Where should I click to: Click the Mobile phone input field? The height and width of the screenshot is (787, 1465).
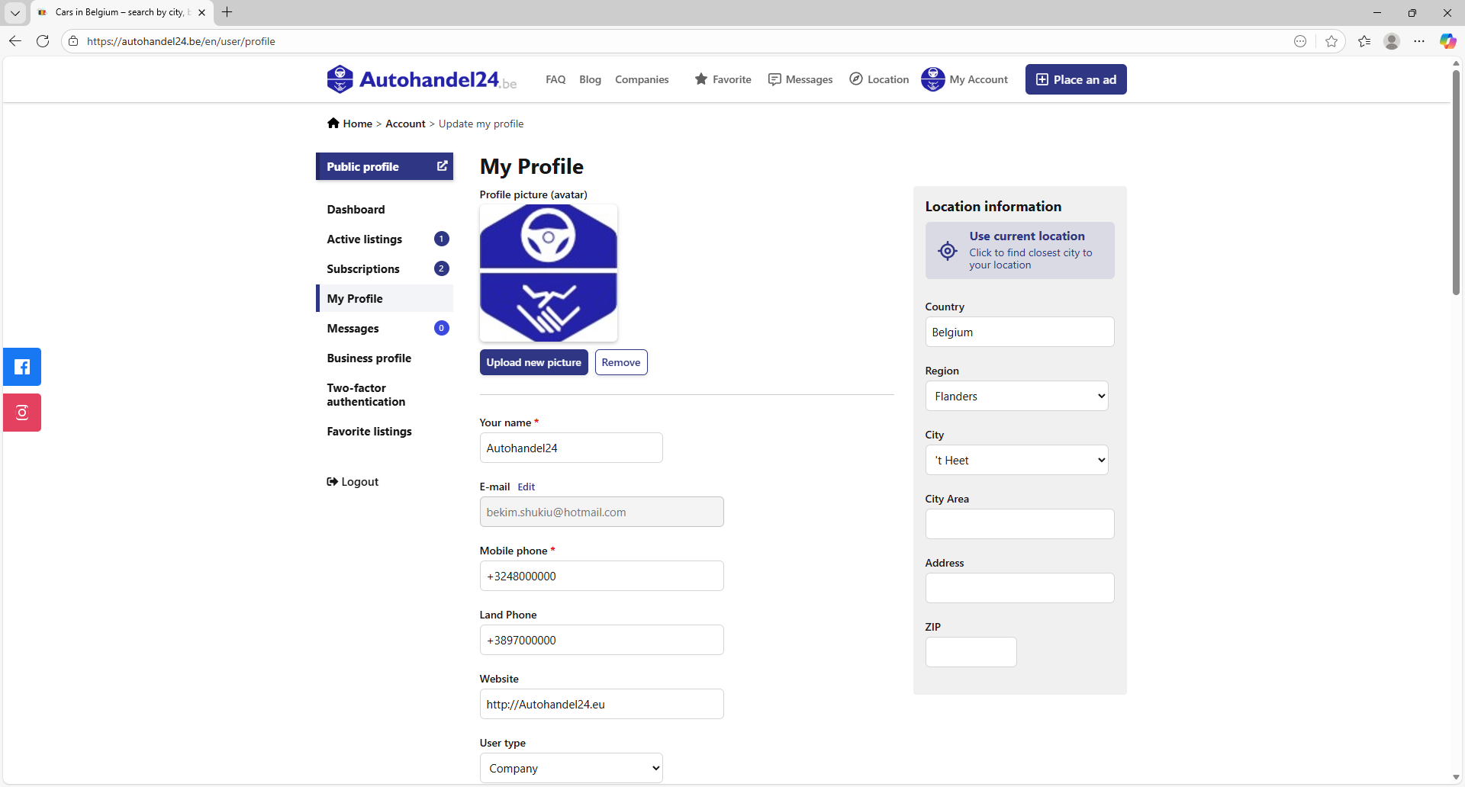(x=601, y=577)
